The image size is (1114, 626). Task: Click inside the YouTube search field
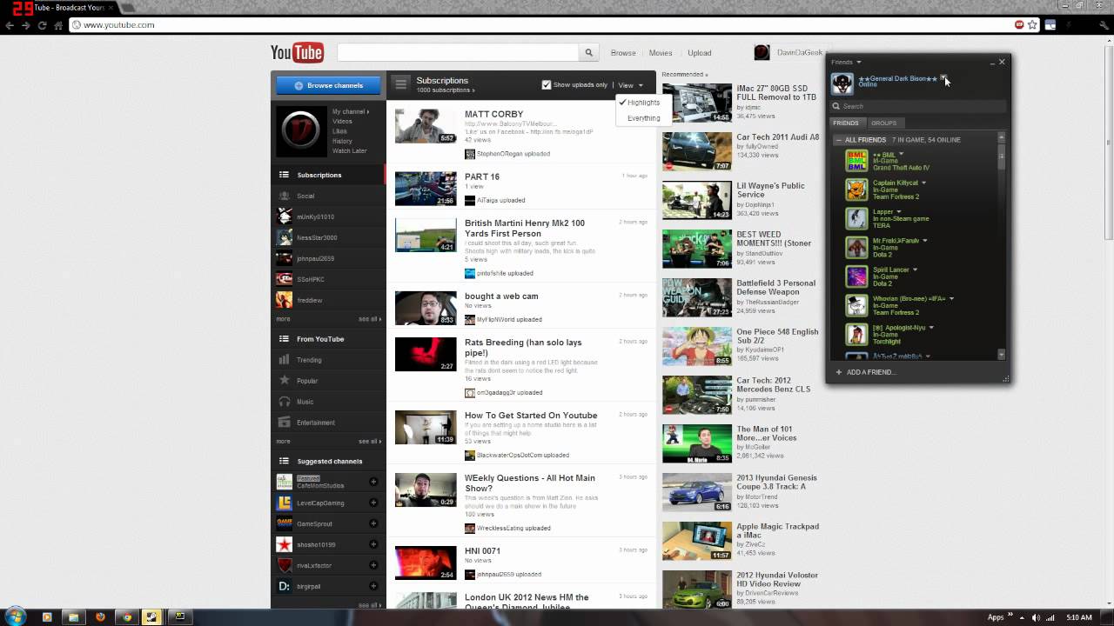(x=458, y=53)
